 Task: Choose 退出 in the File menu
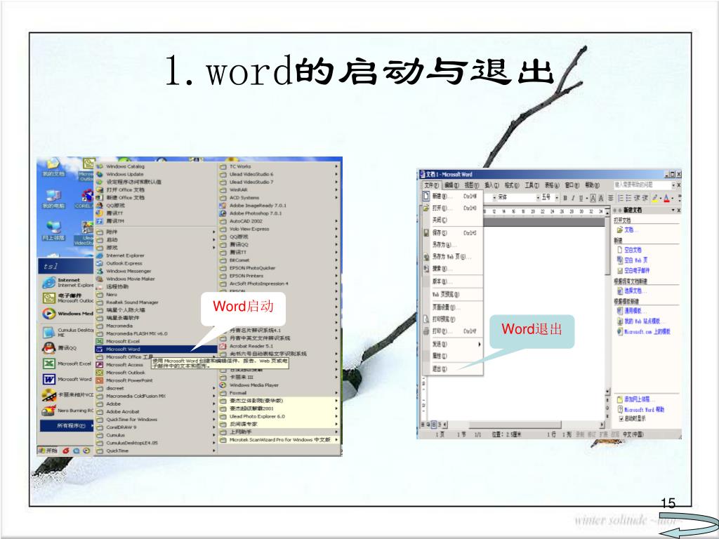tap(451, 368)
